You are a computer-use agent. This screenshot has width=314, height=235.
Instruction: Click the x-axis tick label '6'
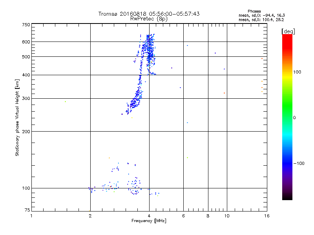pyautogui.click(x=183, y=216)
